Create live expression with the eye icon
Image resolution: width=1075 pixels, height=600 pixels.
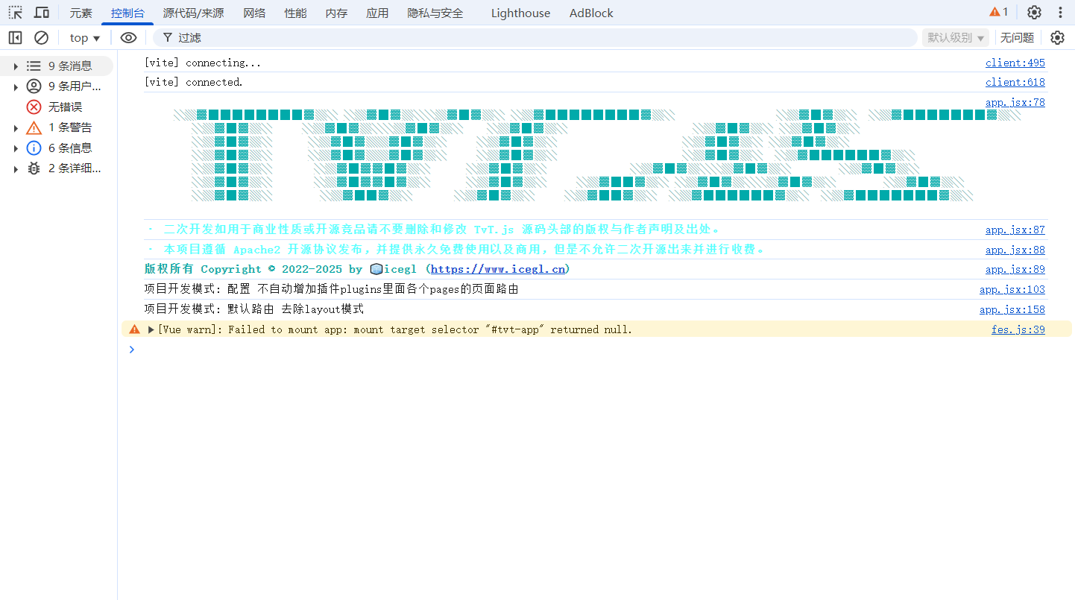pyautogui.click(x=128, y=37)
